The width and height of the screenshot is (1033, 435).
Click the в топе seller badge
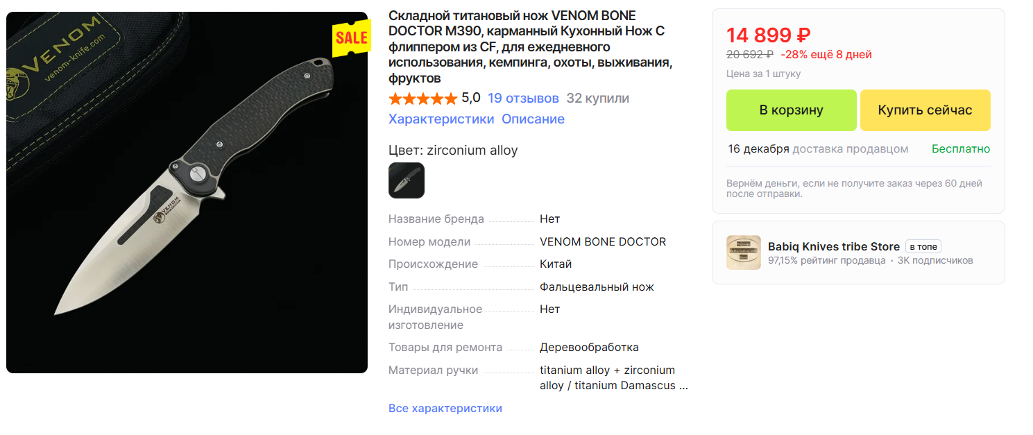[923, 246]
